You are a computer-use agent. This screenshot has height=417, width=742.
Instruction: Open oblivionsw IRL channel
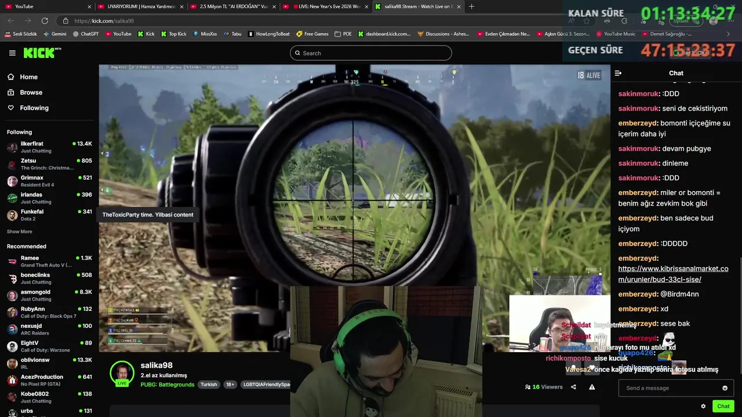pos(49,363)
